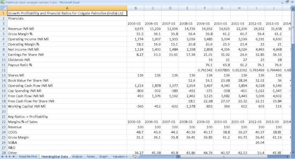Select column J header

(274, 8)
